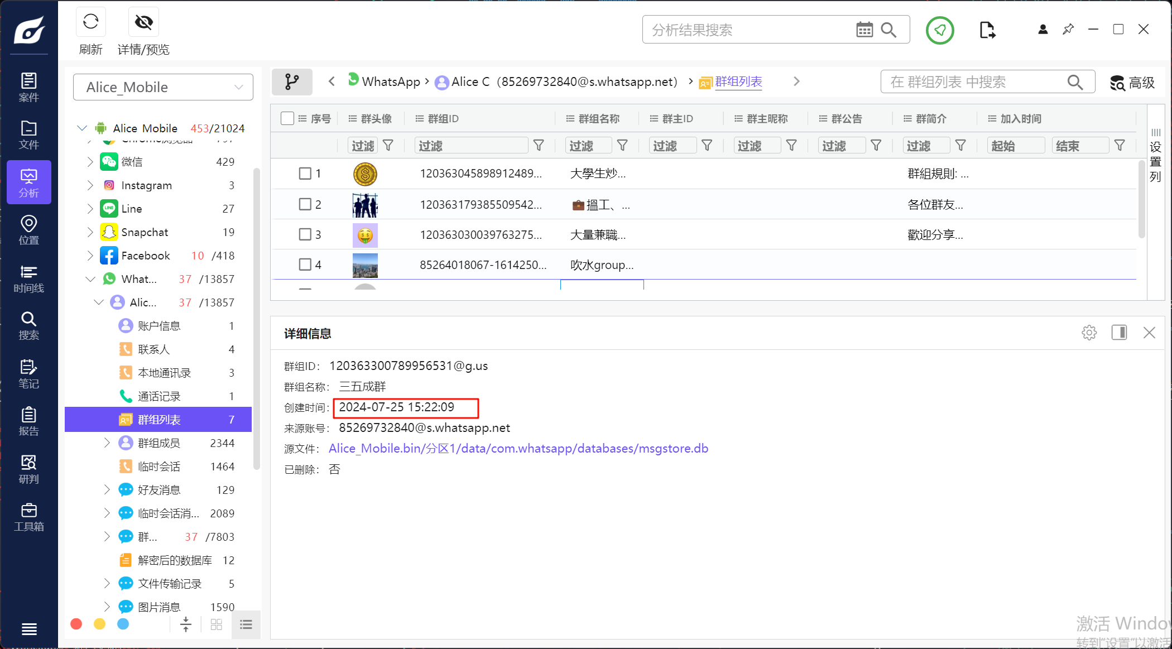
Task: Check the checkbox for row 3
Action: [305, 234]
